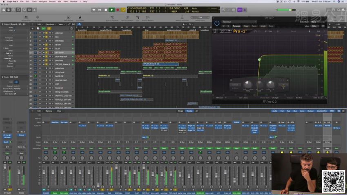Open Smart Controls icon
The image size is (347, 195).
24,10
